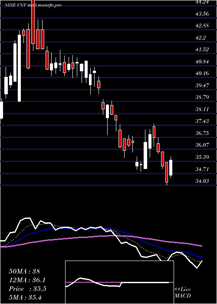Click the 43.56 price axis label

tap(202, 14)
